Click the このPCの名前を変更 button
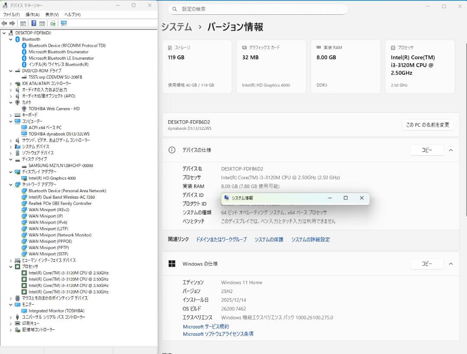The image size is (467, 354). (428, 125)
